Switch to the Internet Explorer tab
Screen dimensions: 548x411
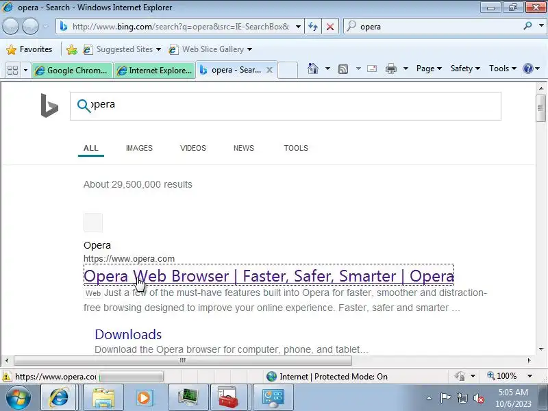tap(155, 71)
